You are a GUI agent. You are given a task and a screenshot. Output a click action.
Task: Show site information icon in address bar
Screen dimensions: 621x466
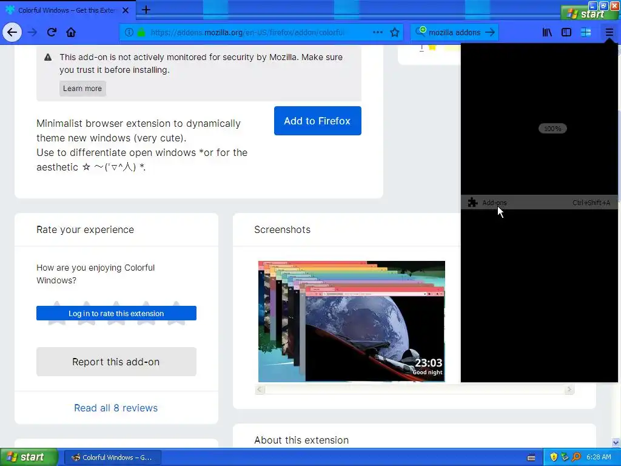tap(129, 32)
